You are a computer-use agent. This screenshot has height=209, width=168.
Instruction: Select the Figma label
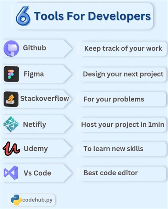(34, 74)
